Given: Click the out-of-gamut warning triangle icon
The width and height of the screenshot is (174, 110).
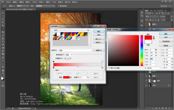Looking at the screenshot, I should (153, 36).
